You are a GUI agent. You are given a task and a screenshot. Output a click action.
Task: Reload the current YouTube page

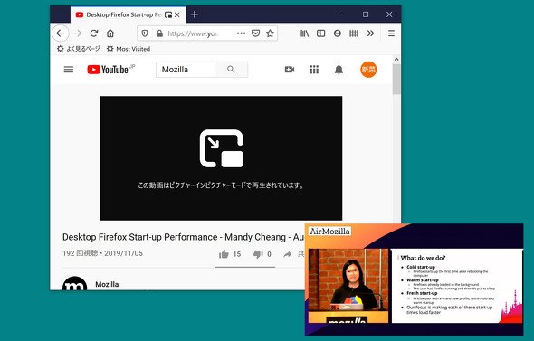[x=94, y=33]
